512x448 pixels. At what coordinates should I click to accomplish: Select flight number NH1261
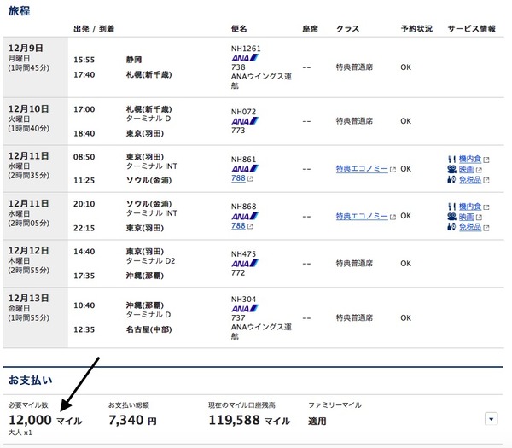click(x=246, y=49)
